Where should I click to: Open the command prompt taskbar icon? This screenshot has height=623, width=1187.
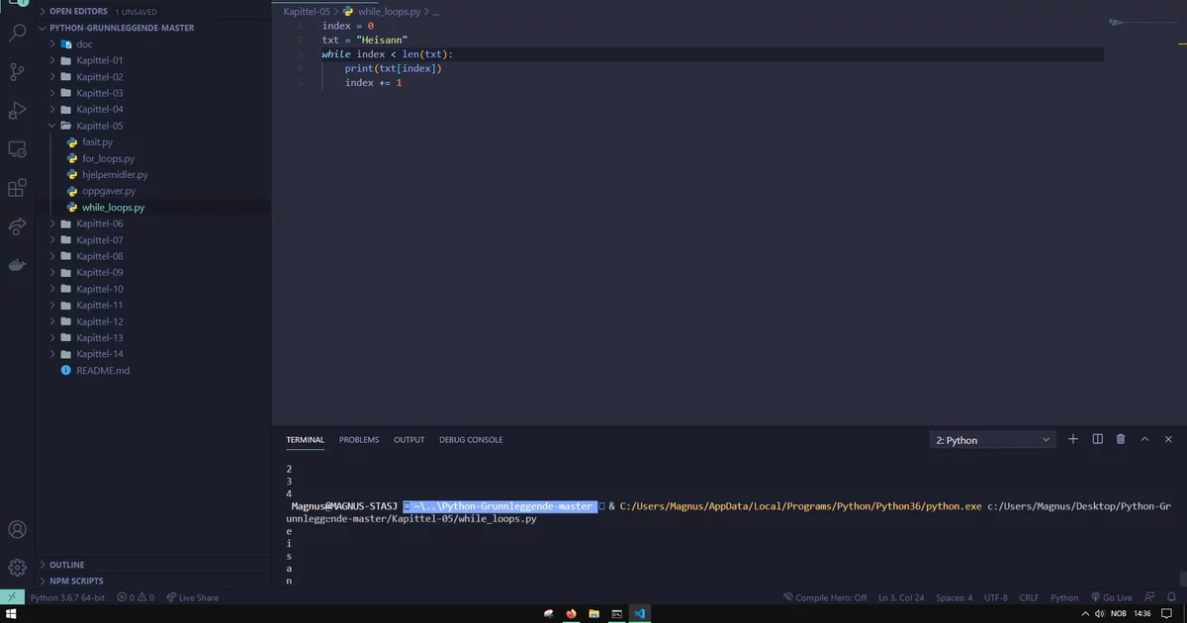[616, 614]
